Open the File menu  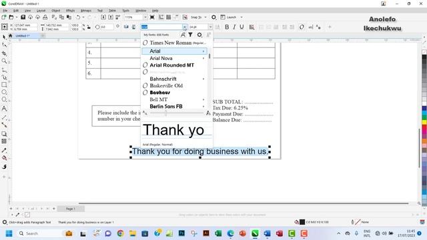tap(5, 11)
